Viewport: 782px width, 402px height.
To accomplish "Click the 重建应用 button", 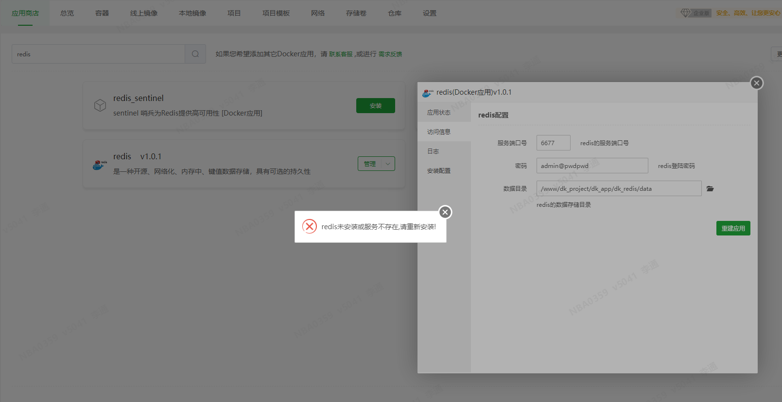I will coord(733,228).
